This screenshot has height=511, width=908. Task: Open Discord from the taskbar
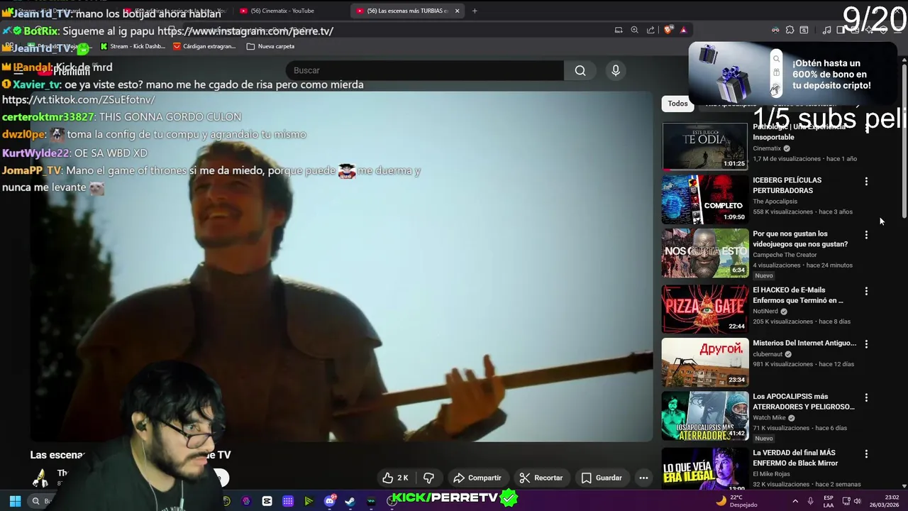coord(329,501)
